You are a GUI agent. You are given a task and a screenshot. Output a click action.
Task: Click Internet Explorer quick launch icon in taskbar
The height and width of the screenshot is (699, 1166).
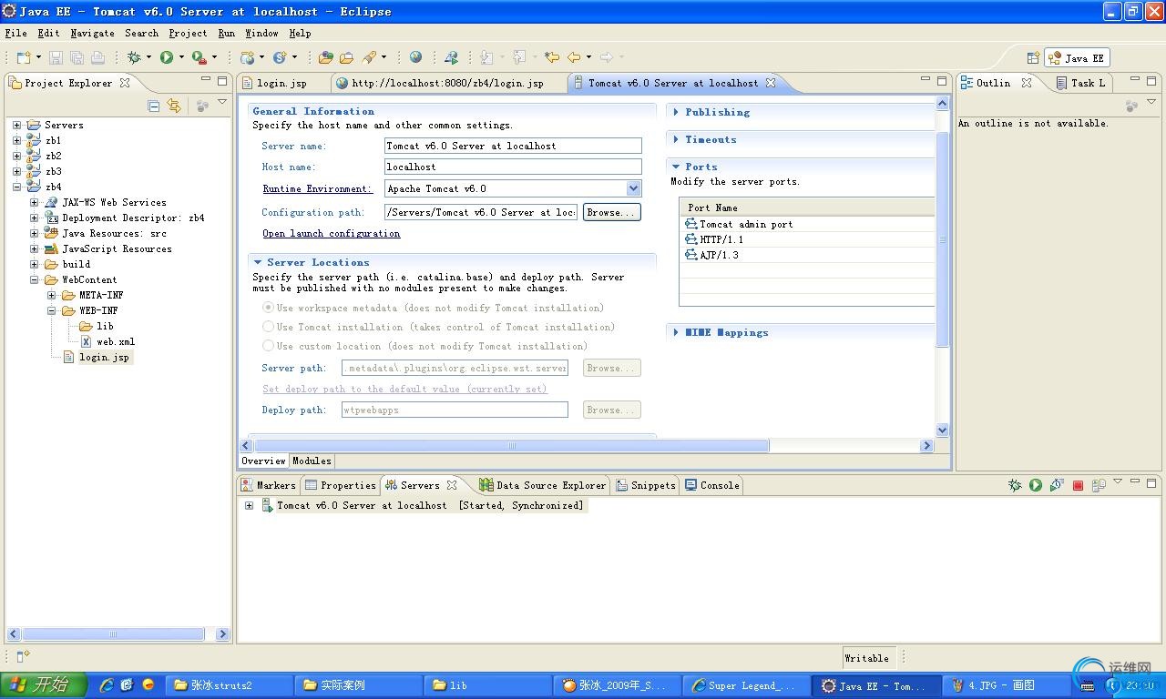107,685
